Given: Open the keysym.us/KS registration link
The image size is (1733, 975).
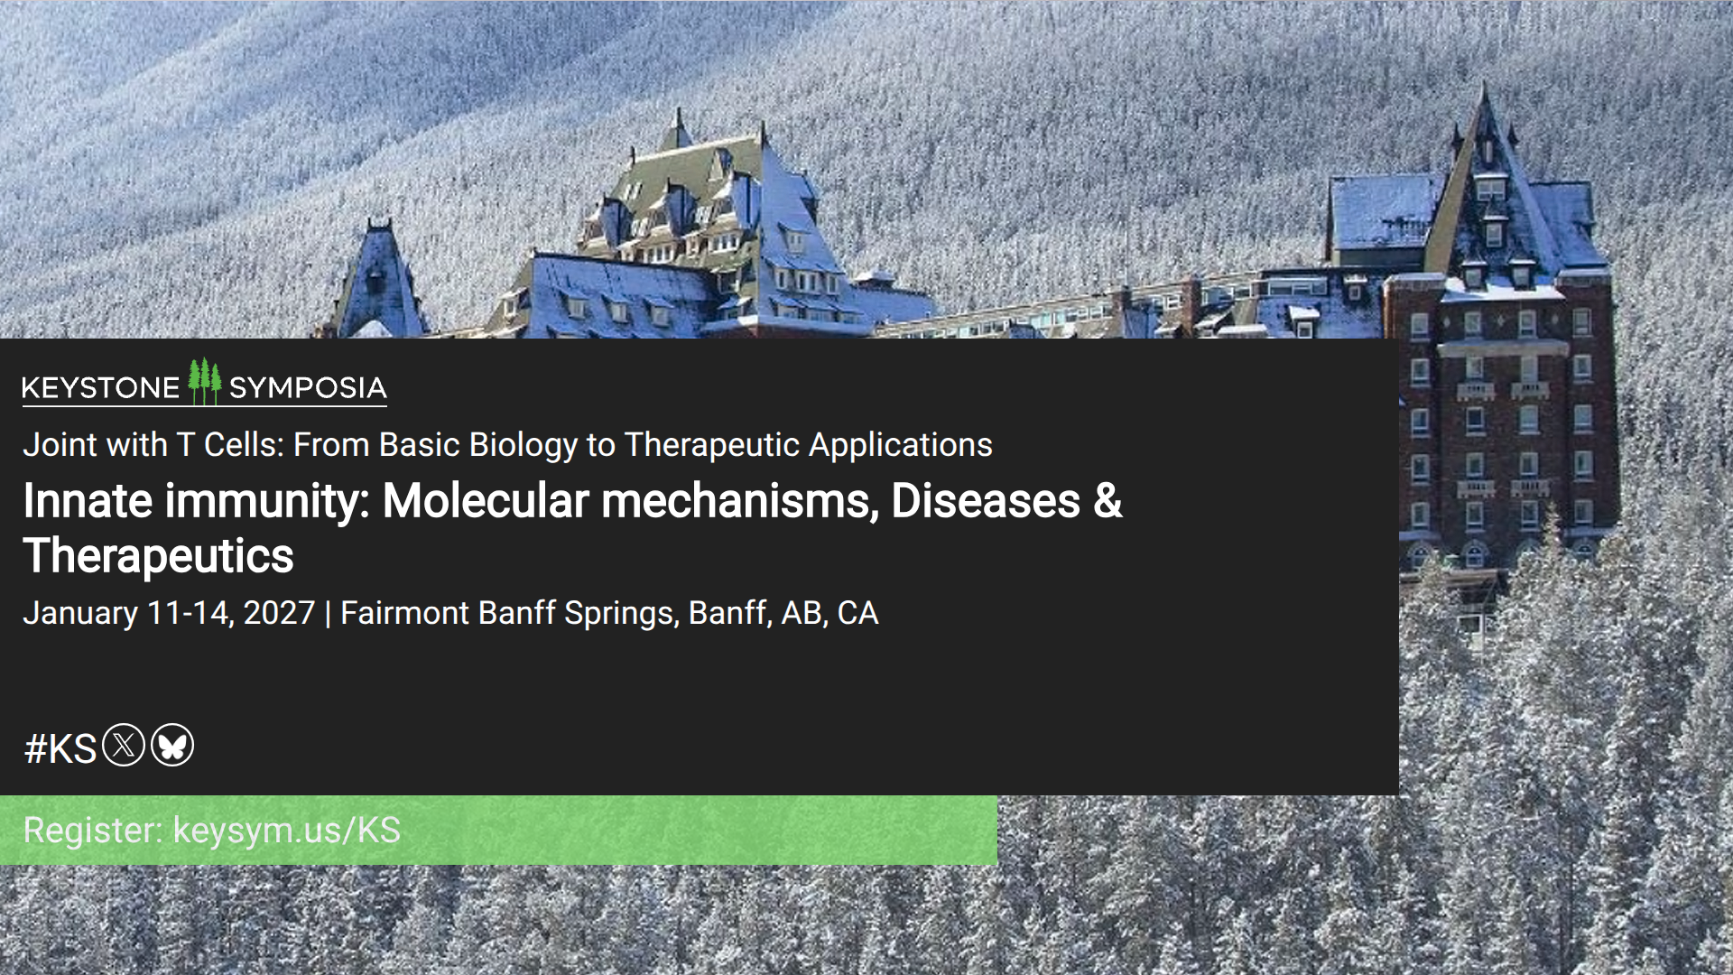Looking at the screenshot, I should click(287, 831).
